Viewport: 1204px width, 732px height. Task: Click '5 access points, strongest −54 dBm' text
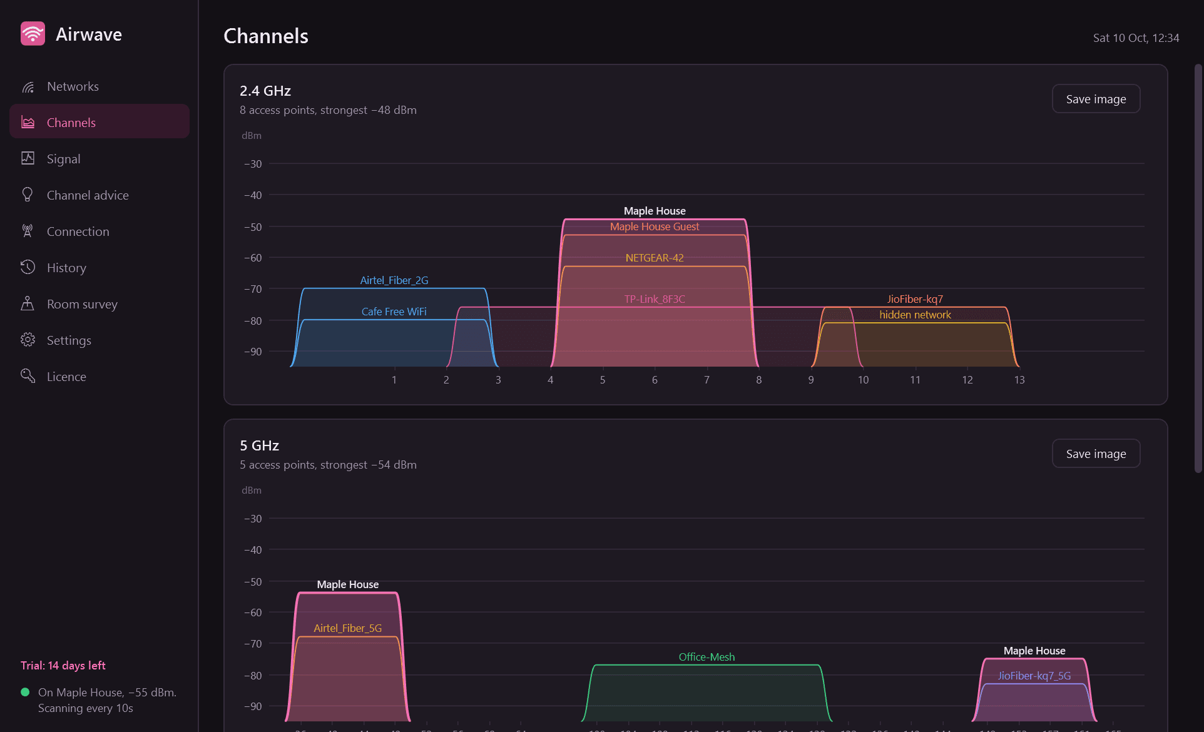(x=328, y=465)
